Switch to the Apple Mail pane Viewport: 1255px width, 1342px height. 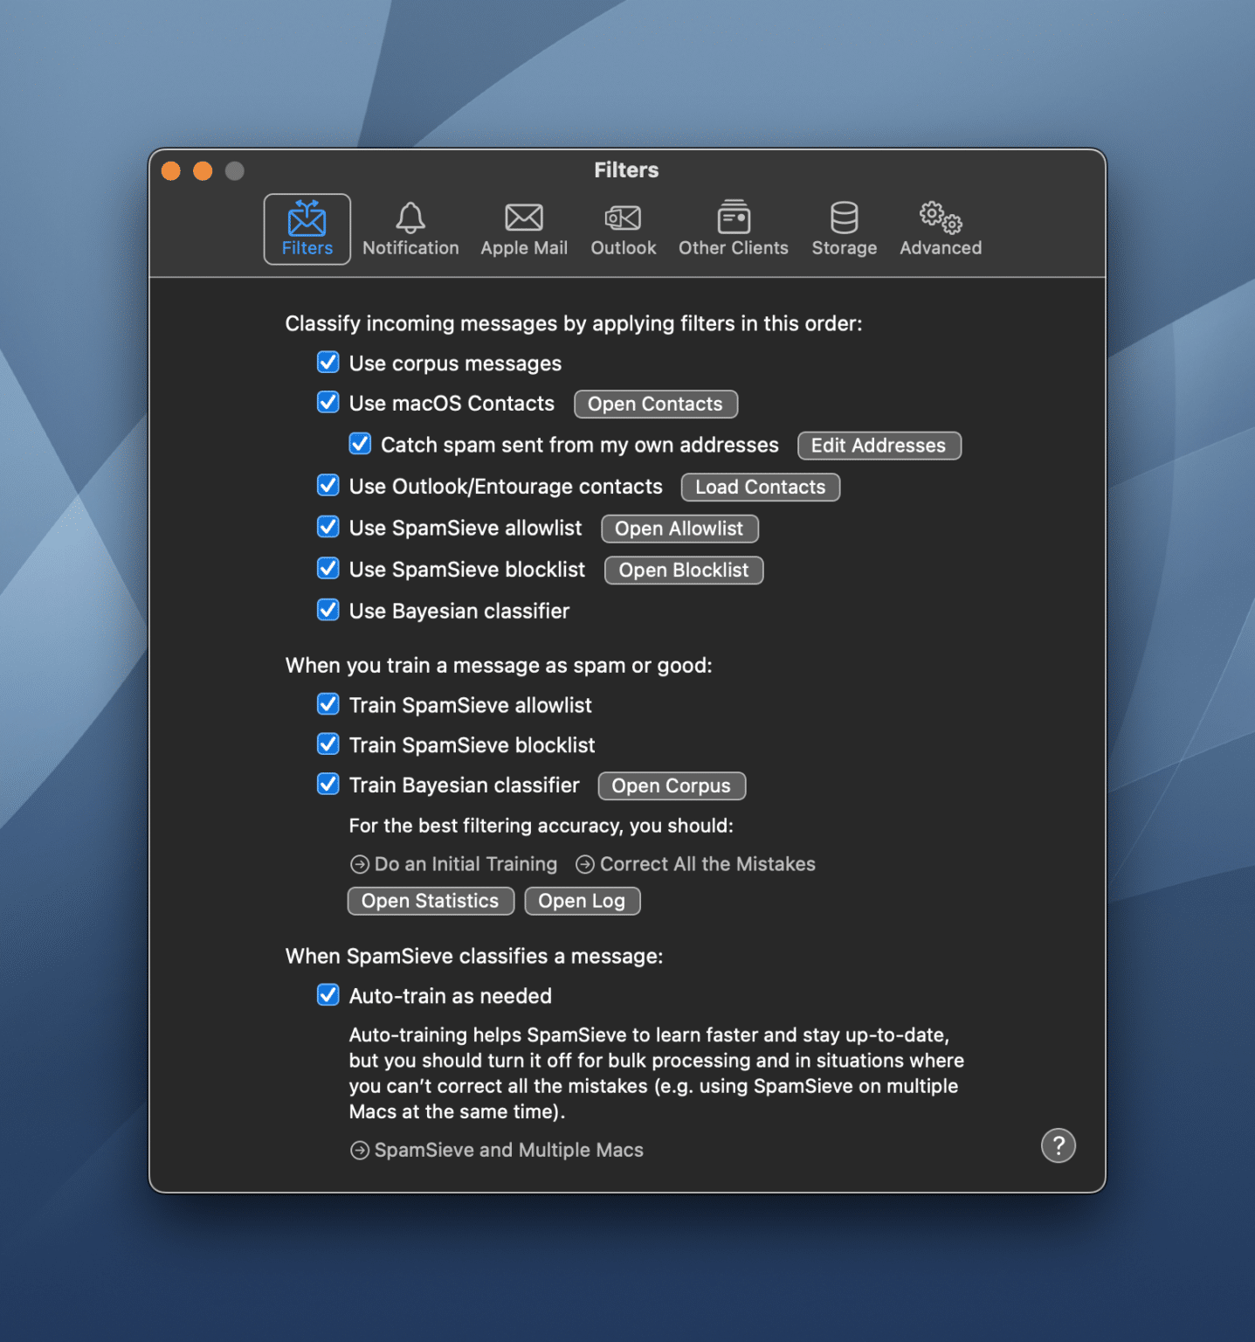click(523, 228)
